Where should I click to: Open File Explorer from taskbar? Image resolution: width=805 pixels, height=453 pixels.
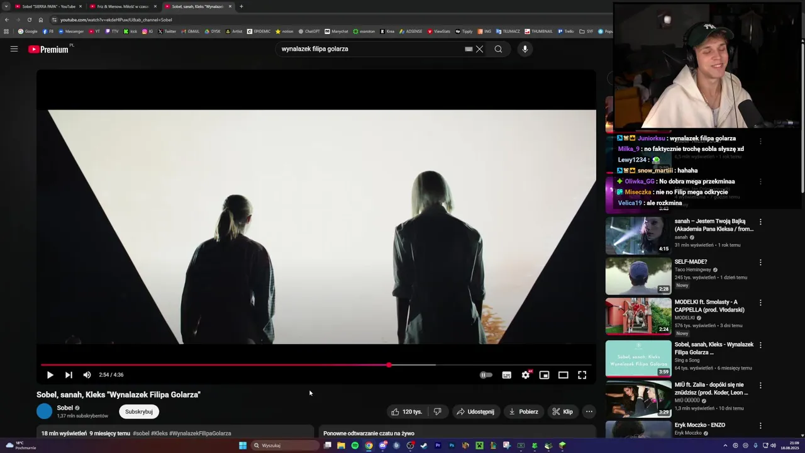tap(341, 445)
